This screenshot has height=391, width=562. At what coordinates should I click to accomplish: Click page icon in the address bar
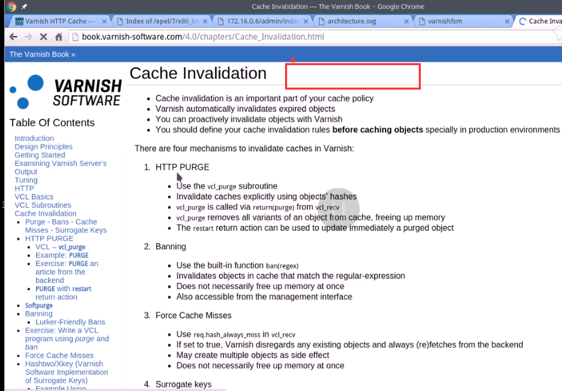pyautogui.click(x=75, y=37)
